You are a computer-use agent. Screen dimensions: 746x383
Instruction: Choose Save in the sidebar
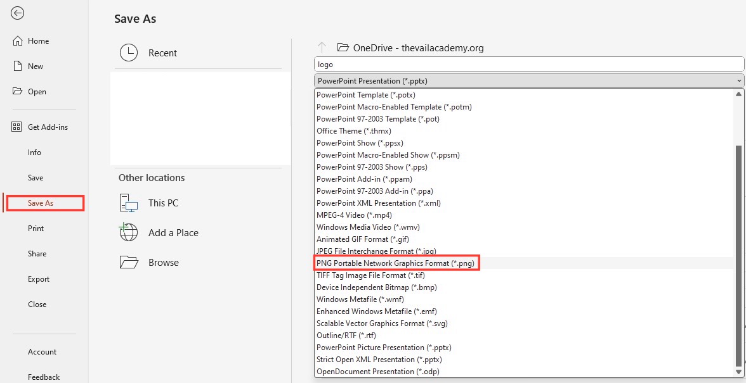(x=36, y=177)
